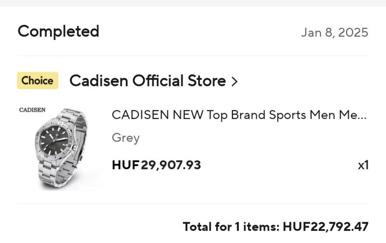The image size is (386, 243).
Task: Open the Cadisen Official Store page
Action: 147,81
